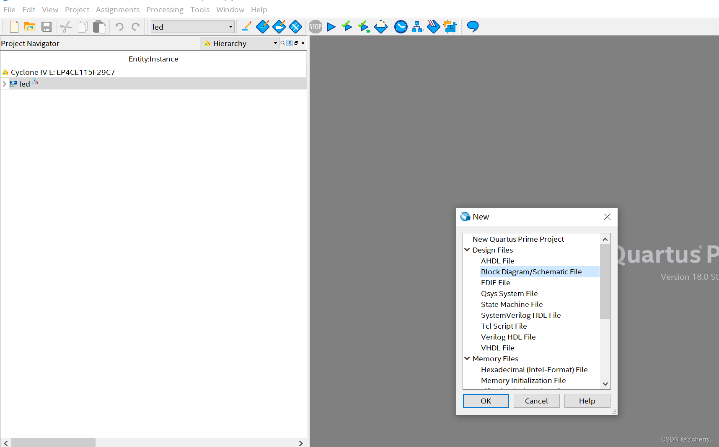Screen dimensions: 719x447
Task: Pin the Project Navigator panel
Action: coord(290,43)
